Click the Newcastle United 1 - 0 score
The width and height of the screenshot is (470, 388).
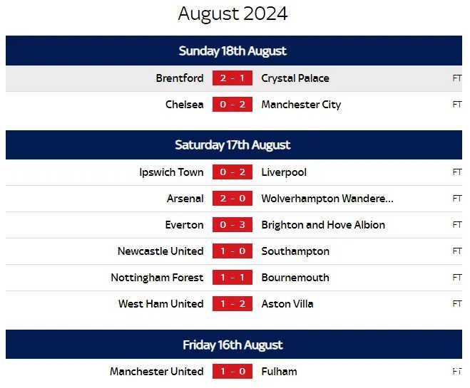[x=233, y=251]
